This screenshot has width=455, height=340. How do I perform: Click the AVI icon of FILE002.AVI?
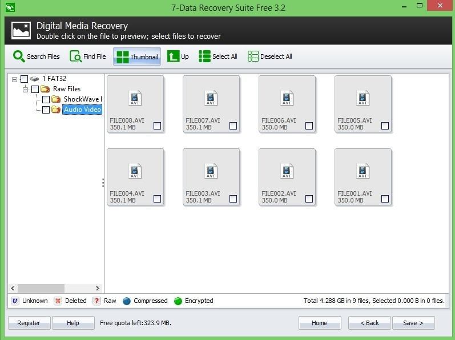(x=287, y=171)
